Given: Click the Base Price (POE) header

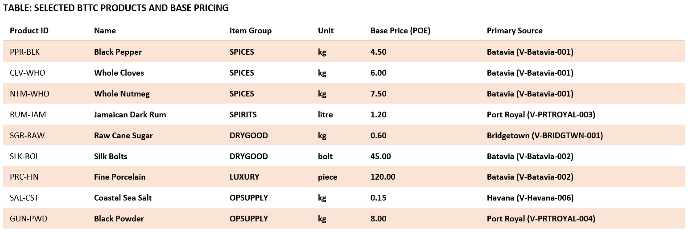Looking at the screenshot, I should (x=400, y=31).
